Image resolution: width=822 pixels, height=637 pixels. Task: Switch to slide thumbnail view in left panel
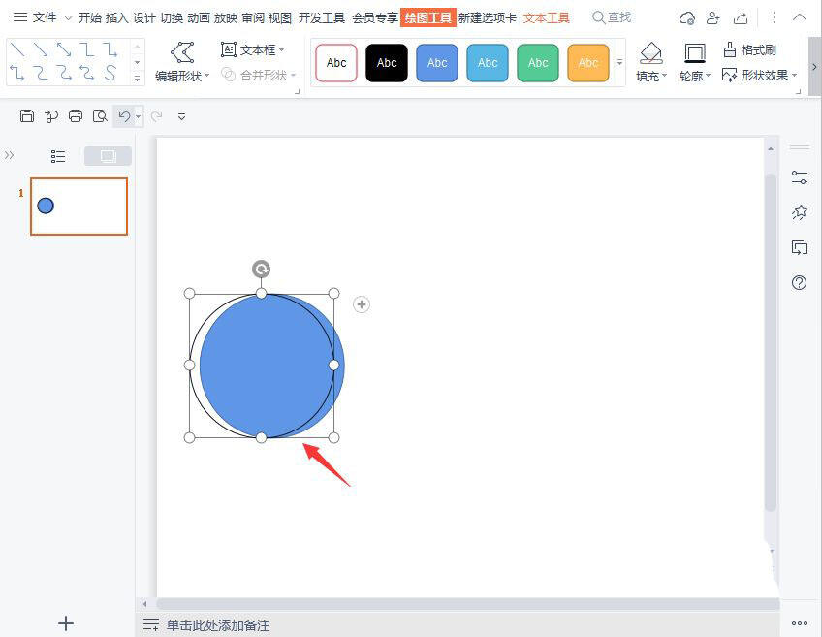[x=108, y=156]
